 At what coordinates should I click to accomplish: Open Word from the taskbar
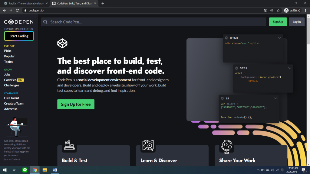click(x=55, y=170)
